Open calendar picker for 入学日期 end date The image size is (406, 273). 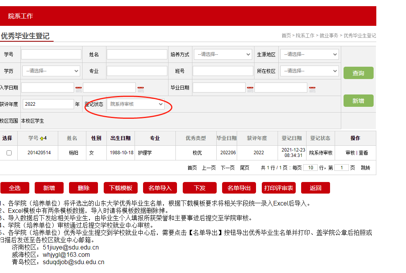[140, 89]
